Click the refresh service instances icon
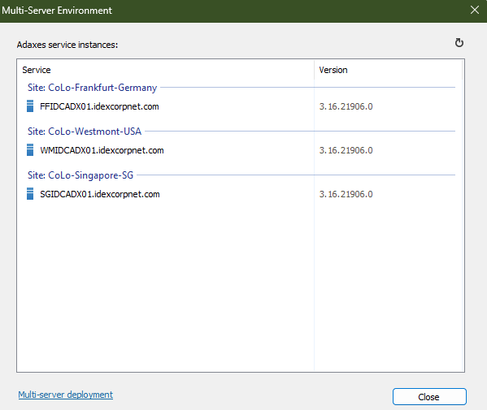This screenshot has height=410, width=487. 459,43
